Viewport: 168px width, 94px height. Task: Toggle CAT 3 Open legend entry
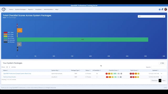point(9,36)
